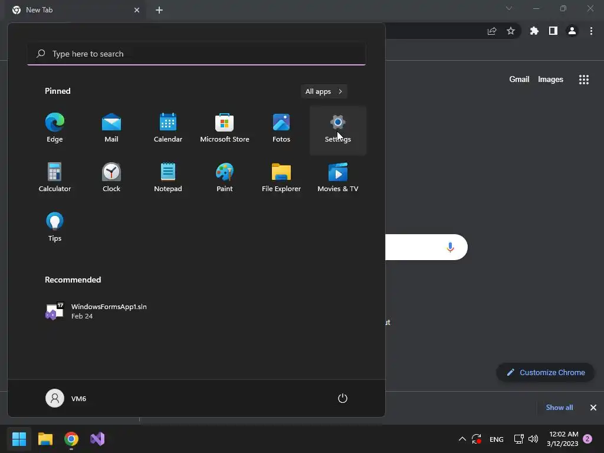Open Gmail link on Google page

click(519, 80)
